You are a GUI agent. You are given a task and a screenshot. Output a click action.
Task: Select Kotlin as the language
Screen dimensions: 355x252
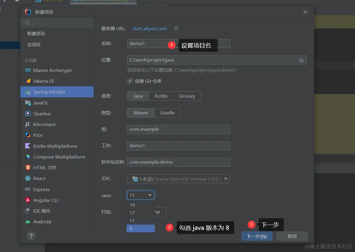coord(161,96)
